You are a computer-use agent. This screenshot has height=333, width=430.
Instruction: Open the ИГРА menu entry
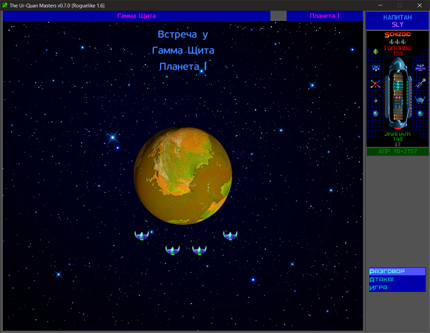pos(397,287)
